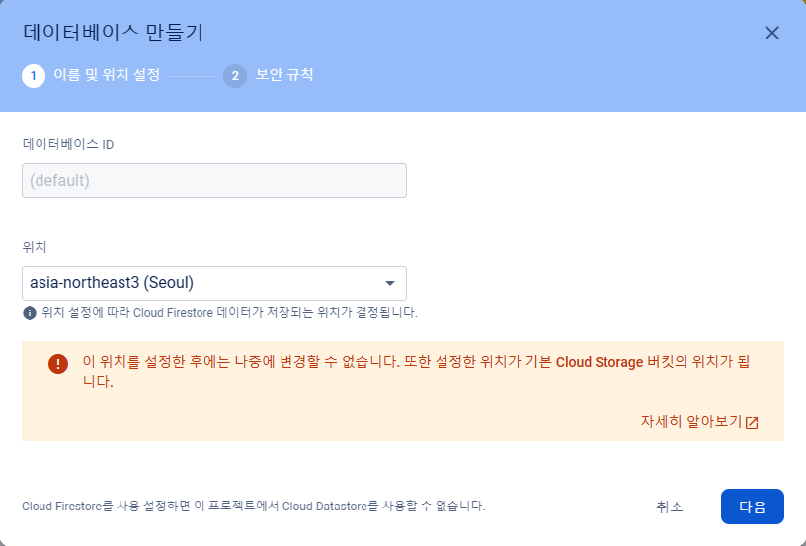Image resolution: width=806 pixels, height=546 pixels.
Task: Open the 이름 및 위치 설정 step
Action: tap(107, 75)
